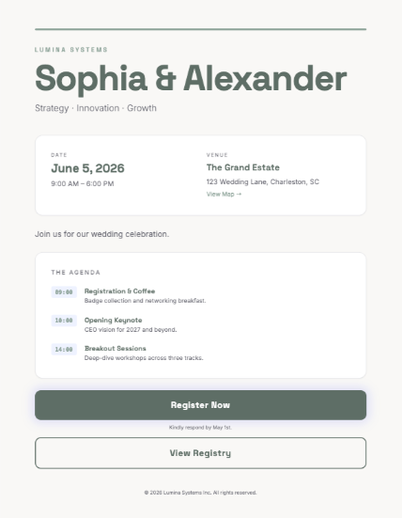The width and height of the screenshot is (402, 518).
Task: Select the 14:00 time badge
Action: coord(64,349)
